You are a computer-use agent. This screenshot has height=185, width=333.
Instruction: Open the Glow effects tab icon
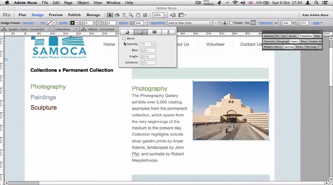(x=154, y=32)
